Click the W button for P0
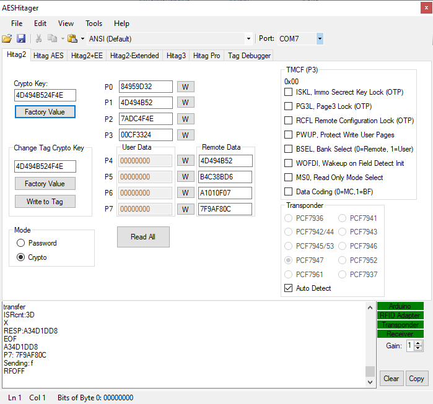The width and height of the screenshot is (433, 404). coord(186,87)
